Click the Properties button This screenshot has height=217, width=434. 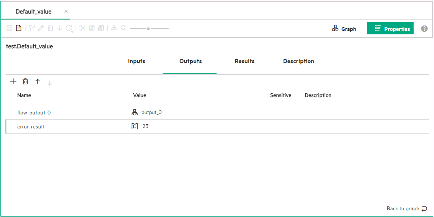tap(390, 29)
